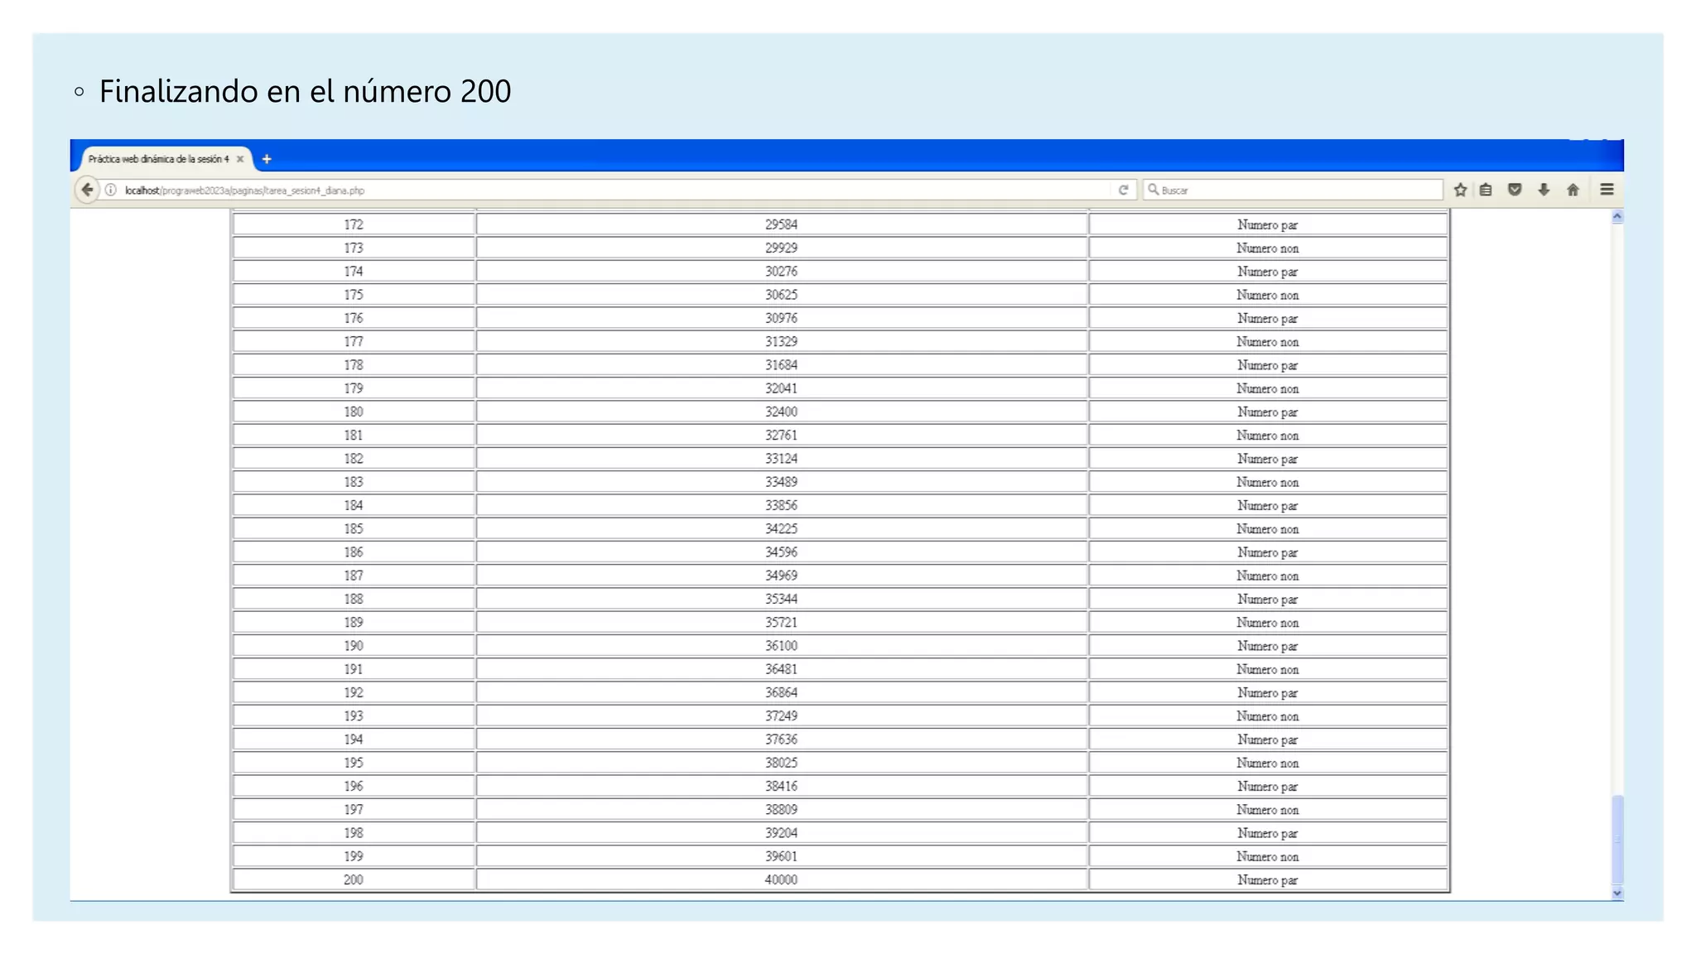Open the browser hamburger menu
The height and width of the screenshot is (954, 1696).
point(1607,190)
